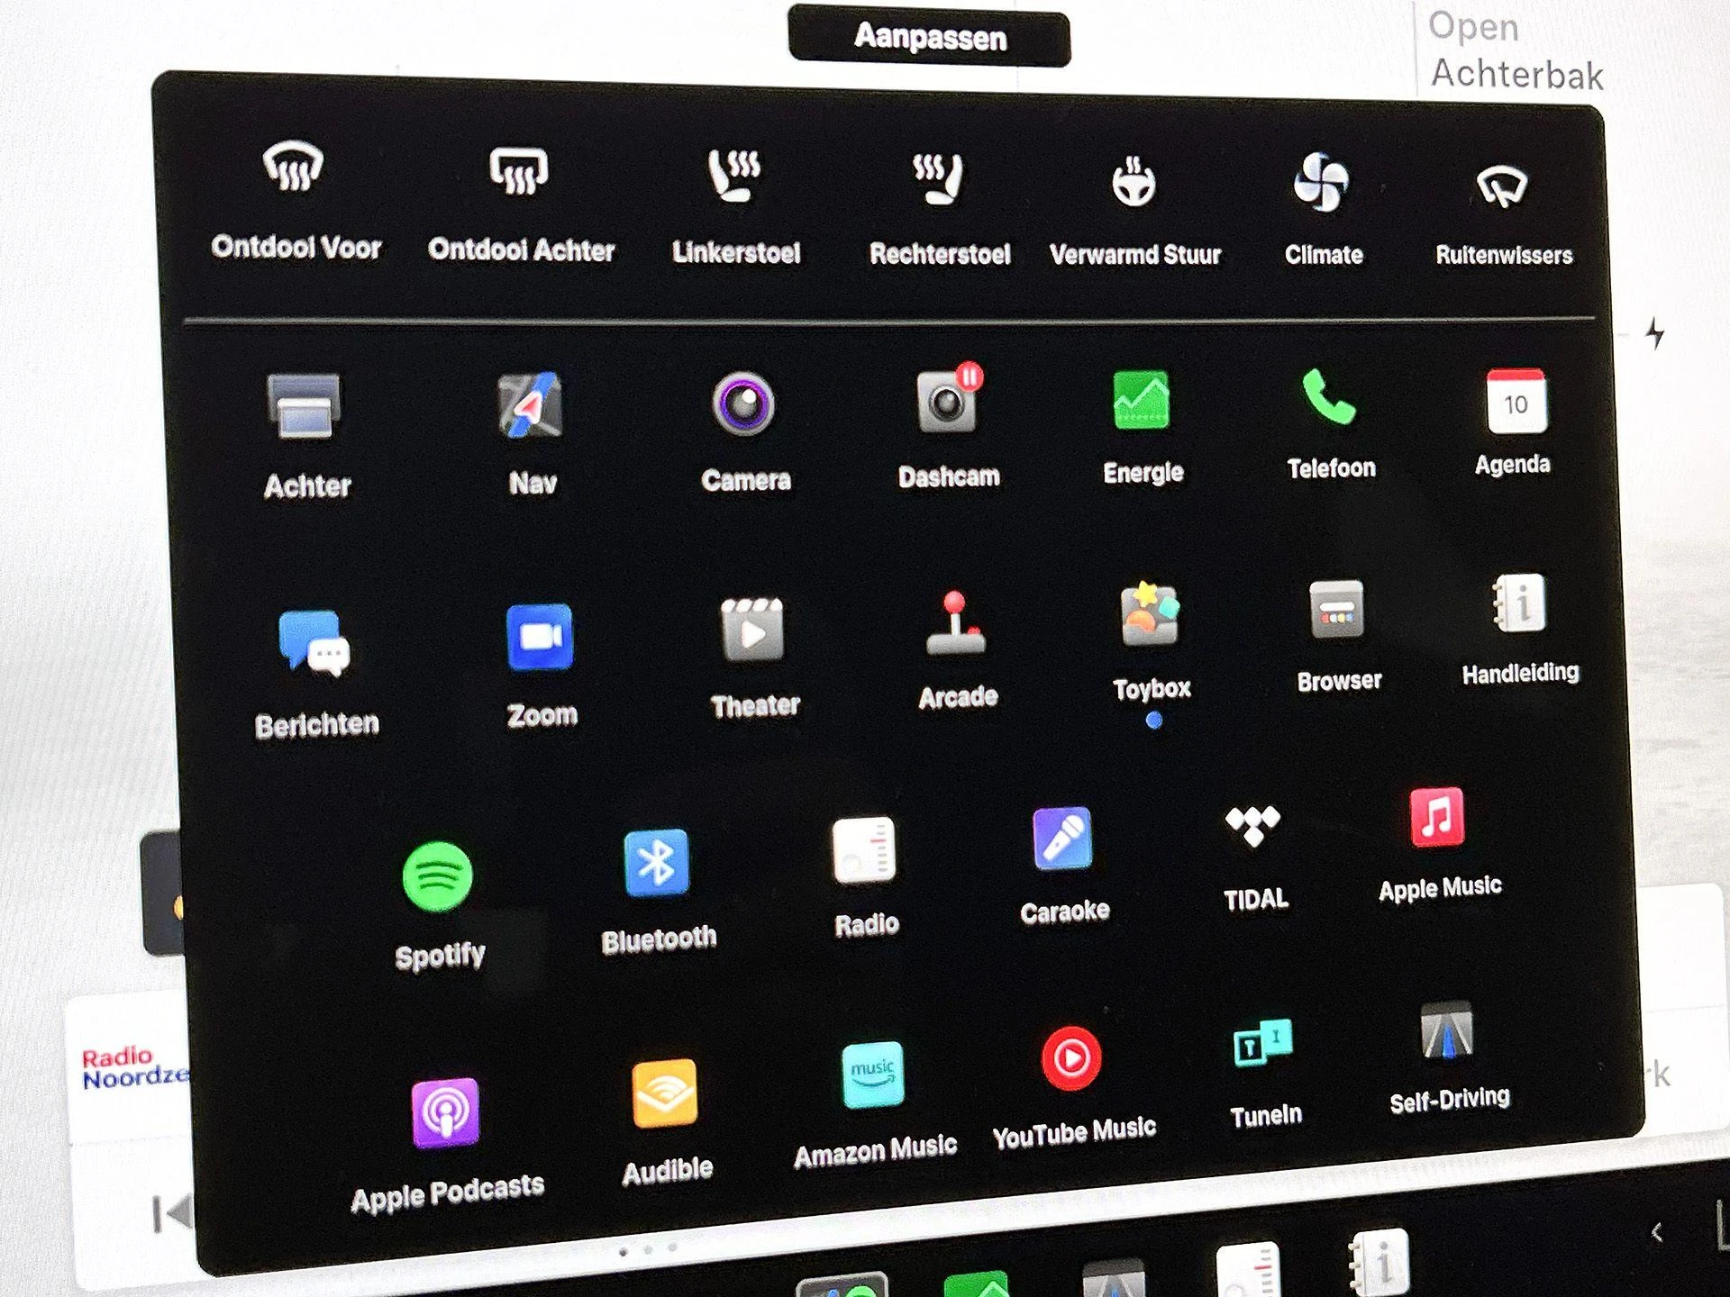Tap the left chevron in bottom bar
The width and height of the screenshot is (1730, 1297).
(1657, 1232)
